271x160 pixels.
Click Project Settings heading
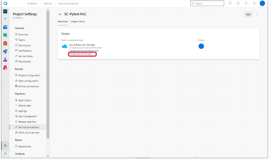(25, 14)
